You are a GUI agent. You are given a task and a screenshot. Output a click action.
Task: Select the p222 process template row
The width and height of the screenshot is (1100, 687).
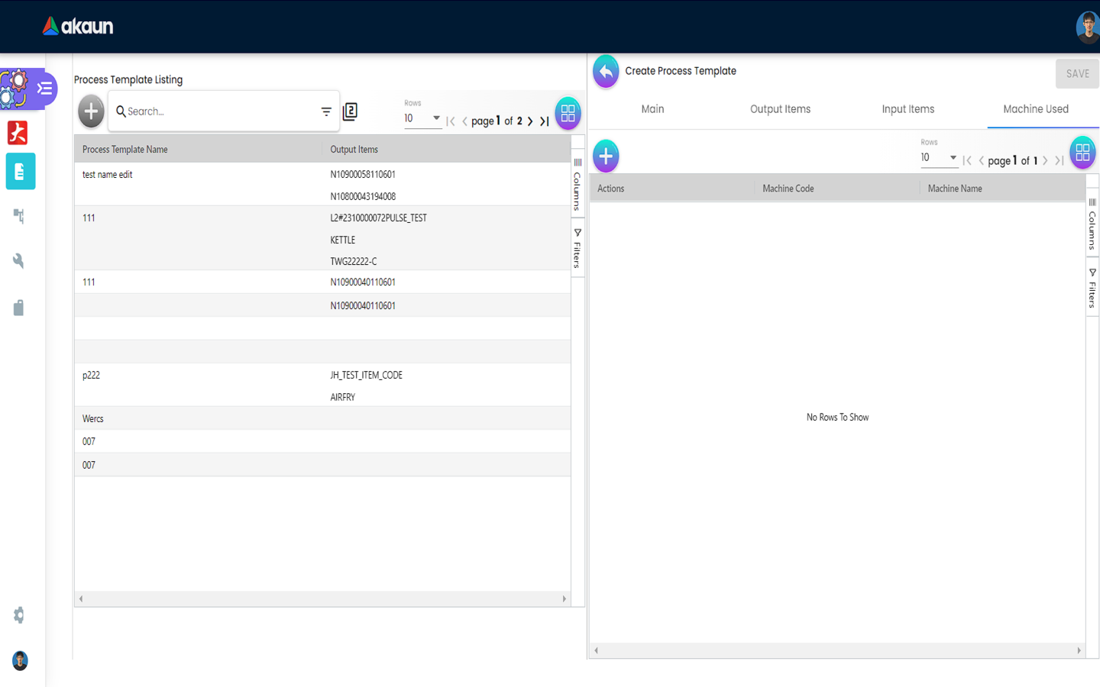tap(92, 376)
